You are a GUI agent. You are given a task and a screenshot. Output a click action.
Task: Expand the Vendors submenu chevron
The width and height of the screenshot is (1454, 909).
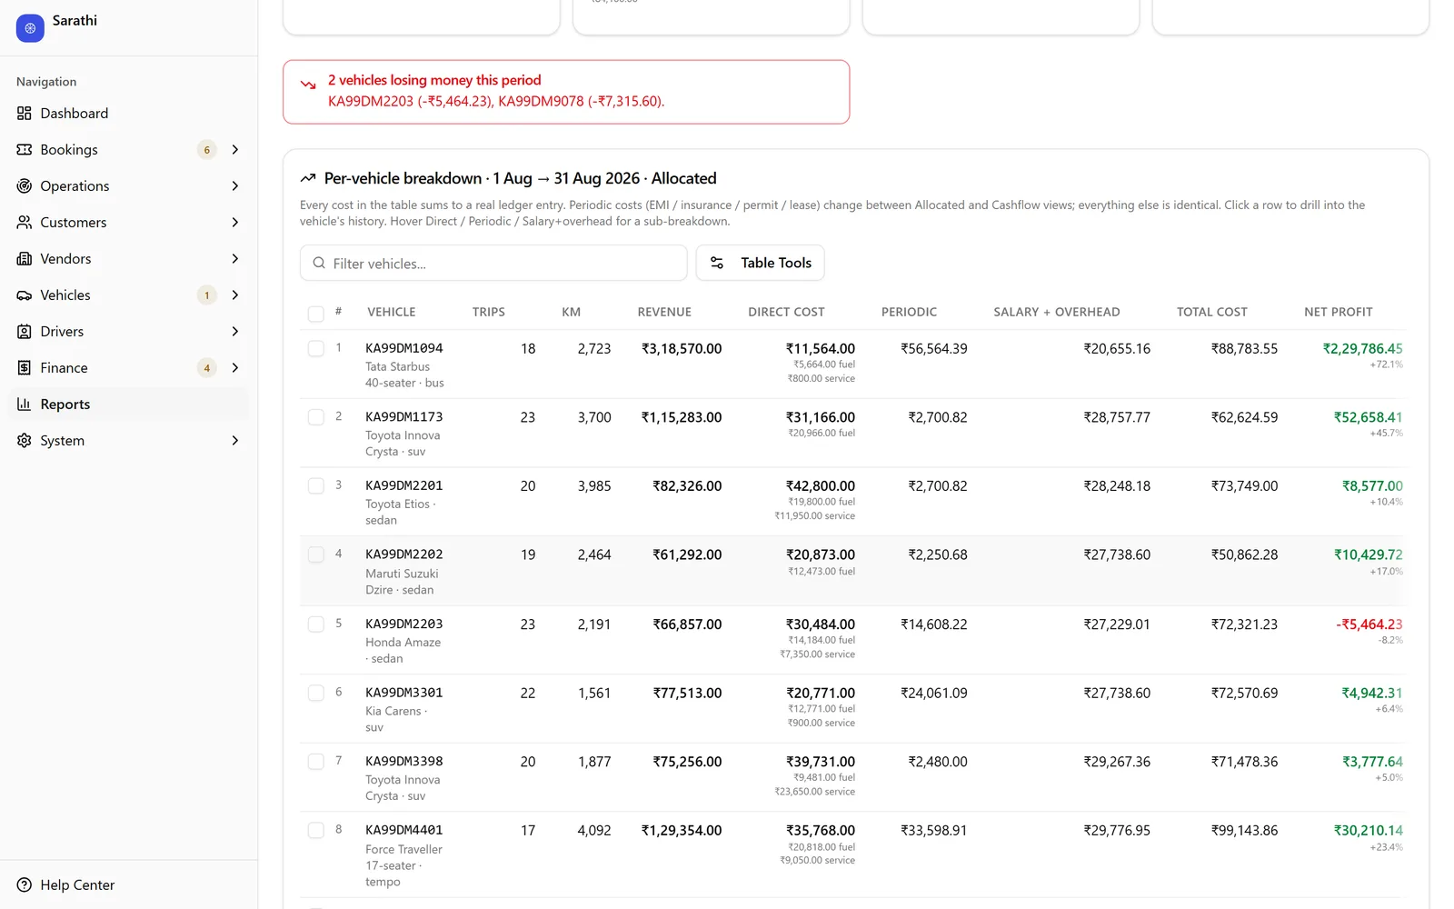pos(235,259)
